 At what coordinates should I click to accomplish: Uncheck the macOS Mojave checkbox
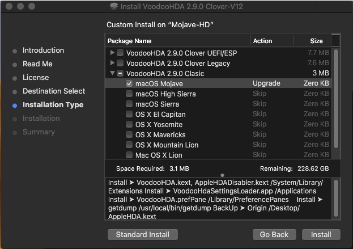[x=129, y=83]
